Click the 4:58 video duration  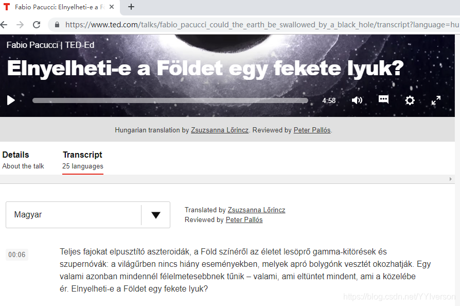click(x=329, y=101)
